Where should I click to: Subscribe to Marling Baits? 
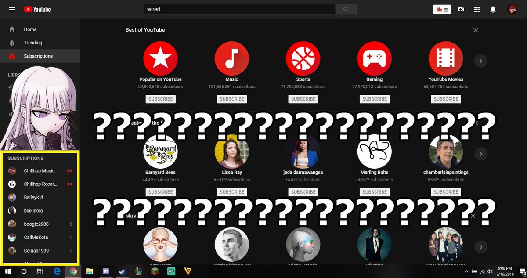[x=375, y=192]
